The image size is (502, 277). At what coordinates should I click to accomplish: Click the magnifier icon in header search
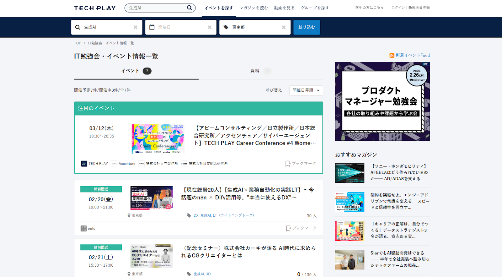coord(189,8)
